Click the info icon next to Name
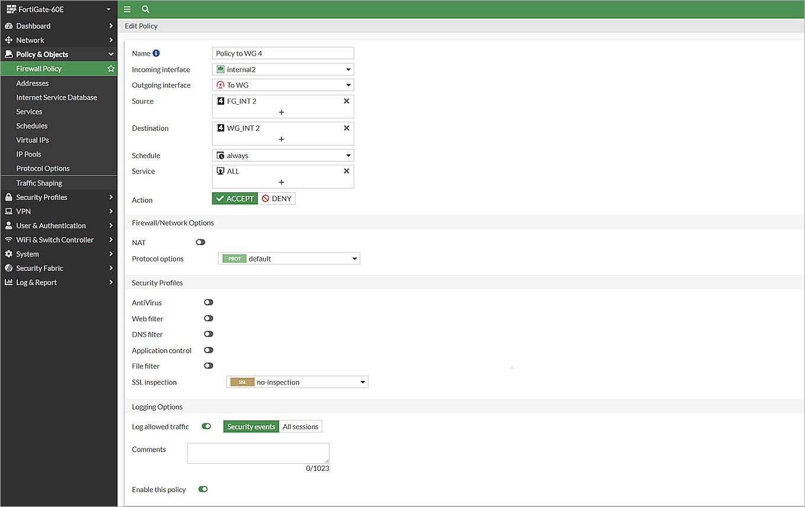Viewport: 805px width, 507px height. click(x=156, y=53)
